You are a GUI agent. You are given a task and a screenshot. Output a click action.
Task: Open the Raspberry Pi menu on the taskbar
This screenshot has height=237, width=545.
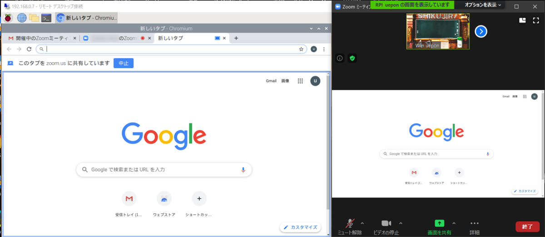pyautogui.click(x=8, y=18)
